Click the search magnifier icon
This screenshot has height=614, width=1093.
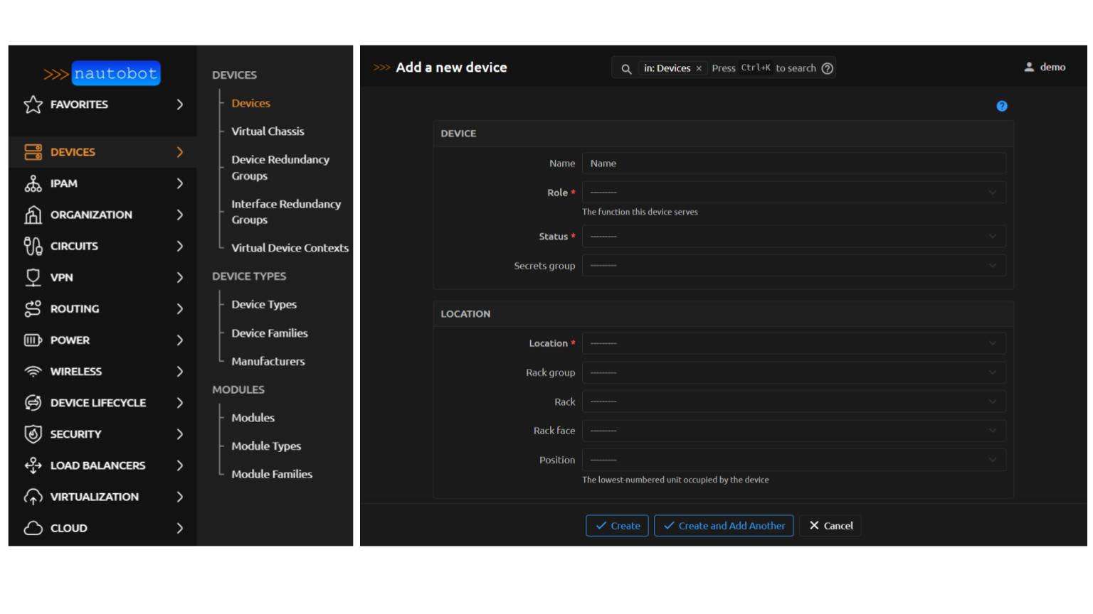pos(626,69)
